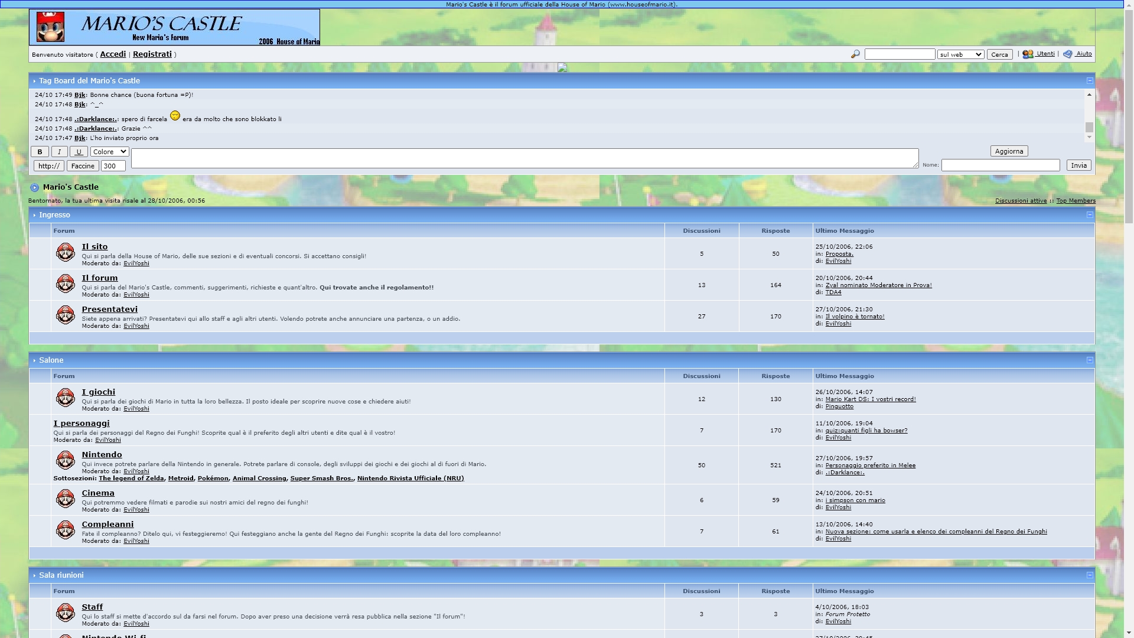The width and height of the screenshot is (1134, 638).
Task: Open 'Personaggio preferito in Melee' thread
Action: click(x=871, y=466)
